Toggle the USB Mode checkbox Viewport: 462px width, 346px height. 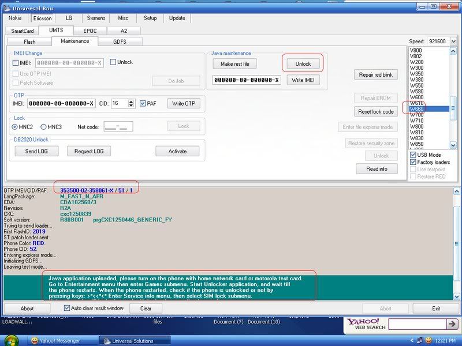coord(413,155)
